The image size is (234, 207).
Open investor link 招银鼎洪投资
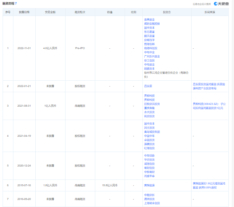click(x=152, y=104)
